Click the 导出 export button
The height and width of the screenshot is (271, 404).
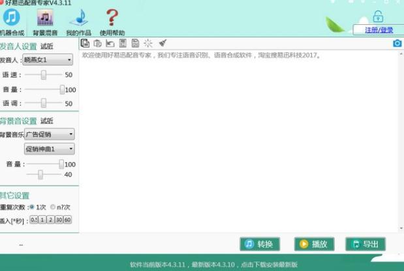point(365,244)
